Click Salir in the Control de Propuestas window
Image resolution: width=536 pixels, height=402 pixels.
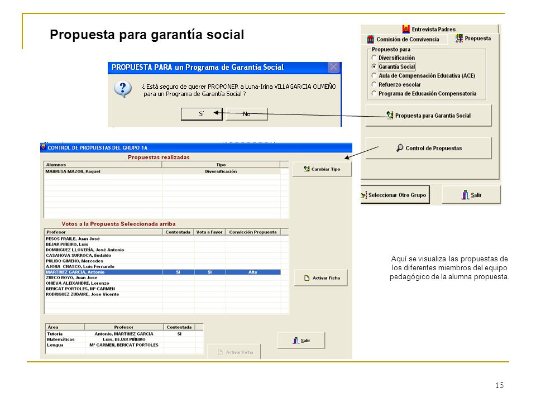pyautogui.click(x=301, y=341)
